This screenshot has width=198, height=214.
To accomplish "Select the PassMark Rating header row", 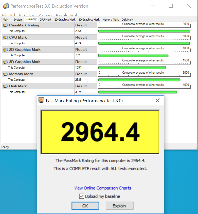I will (49, 25).
